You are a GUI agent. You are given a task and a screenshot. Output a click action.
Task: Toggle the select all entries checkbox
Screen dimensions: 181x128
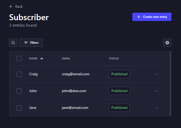click(x=19, y=58)
